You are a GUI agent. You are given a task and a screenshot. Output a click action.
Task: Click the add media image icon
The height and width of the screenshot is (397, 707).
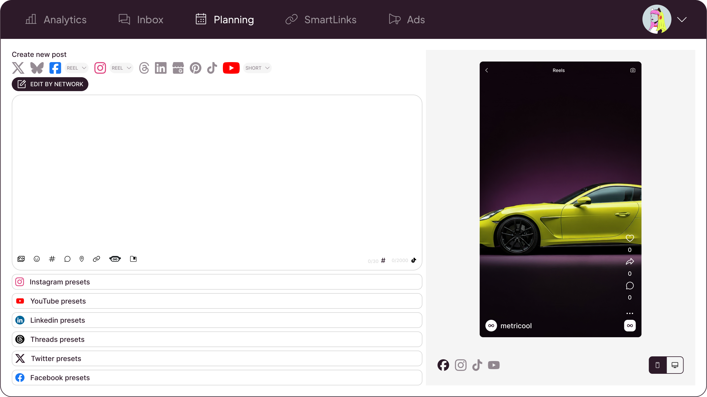click(x=21, y=259)
